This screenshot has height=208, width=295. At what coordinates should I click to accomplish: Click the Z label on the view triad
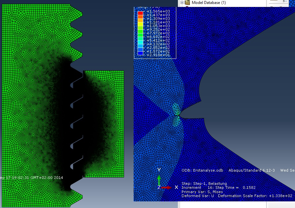(159, 187)
